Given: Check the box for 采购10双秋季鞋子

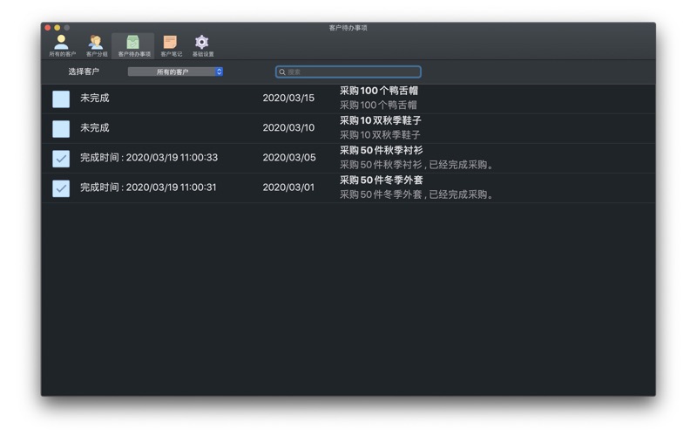Looking at the screenshot, I should (x=61, y=128).
